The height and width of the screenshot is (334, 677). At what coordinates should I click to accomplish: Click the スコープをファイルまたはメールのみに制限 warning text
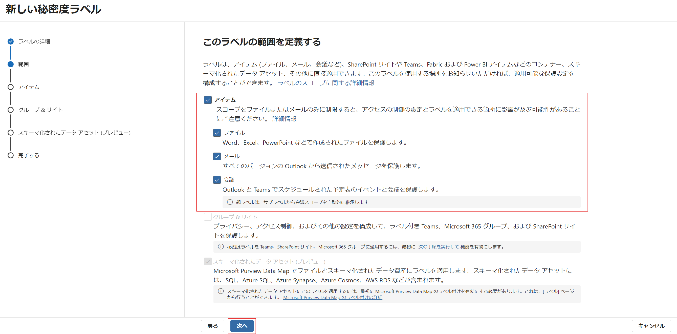click(398, 114)
